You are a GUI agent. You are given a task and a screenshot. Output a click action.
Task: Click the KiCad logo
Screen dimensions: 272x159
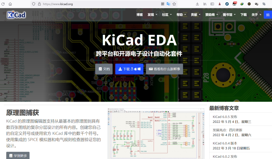coord(16,15)
